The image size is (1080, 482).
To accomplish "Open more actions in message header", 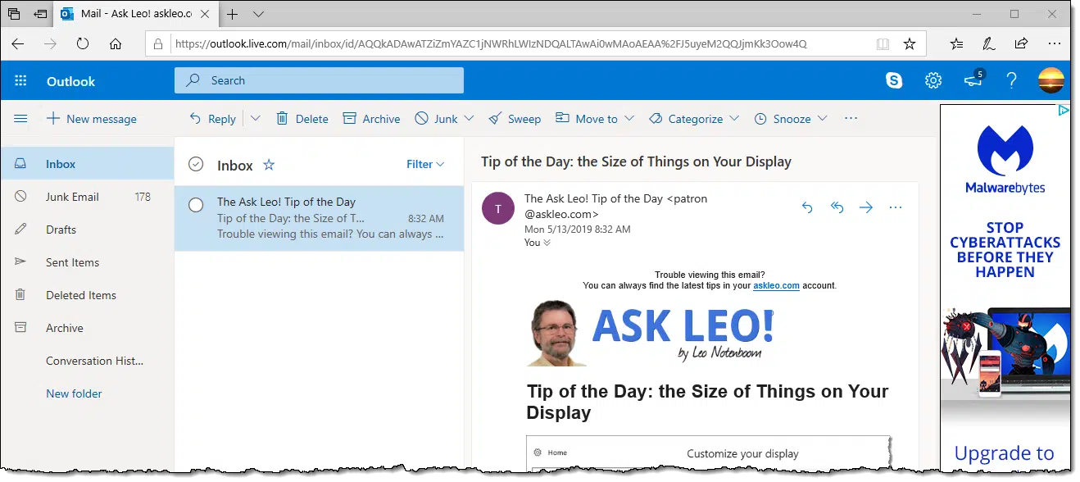I will 896,207.
